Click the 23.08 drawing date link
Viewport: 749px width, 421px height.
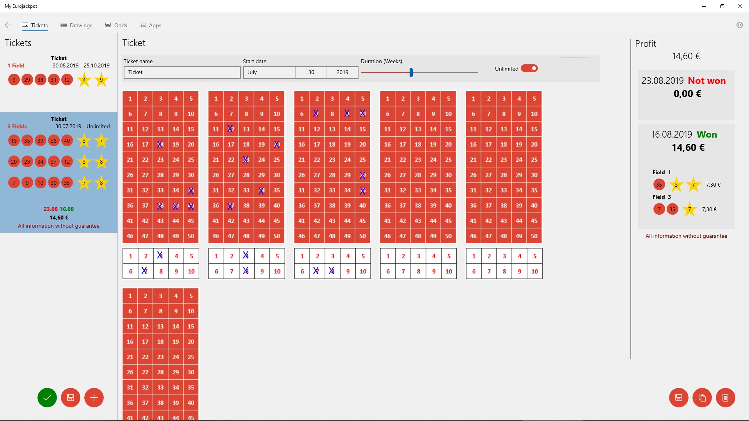[50, 209]
